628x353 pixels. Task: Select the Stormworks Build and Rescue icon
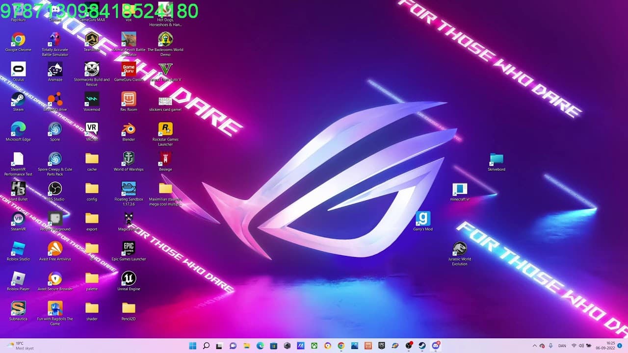click(x=92, y=74)
